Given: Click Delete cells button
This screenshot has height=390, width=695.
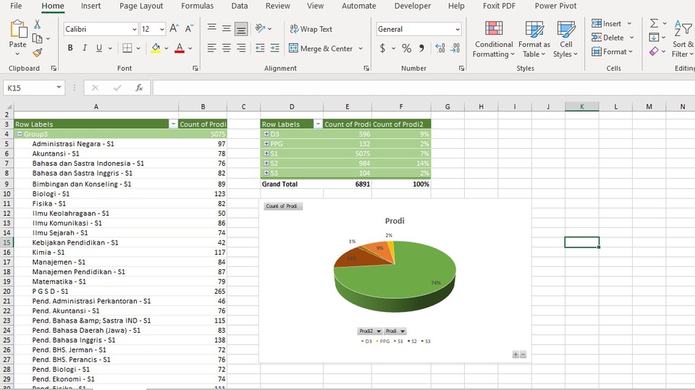Looking at the screenshot, I should pyautogui.click(x=607, y=38).
